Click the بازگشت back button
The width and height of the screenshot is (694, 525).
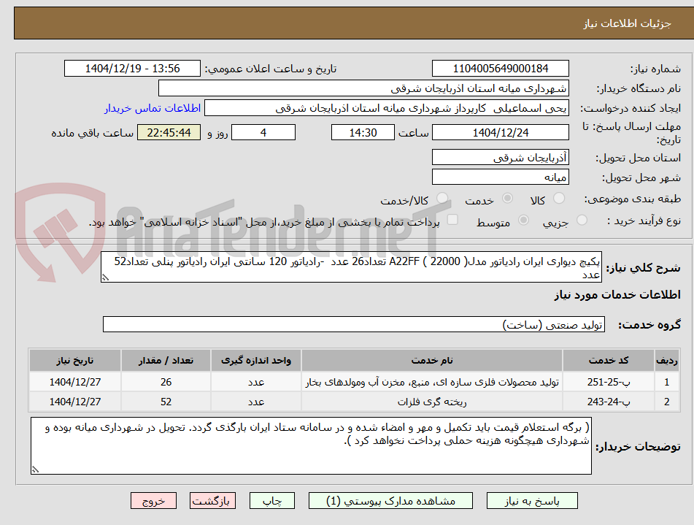[x=212, y=501]
